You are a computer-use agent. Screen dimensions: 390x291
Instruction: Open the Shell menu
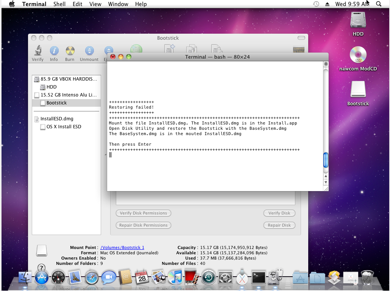(59, 4)
